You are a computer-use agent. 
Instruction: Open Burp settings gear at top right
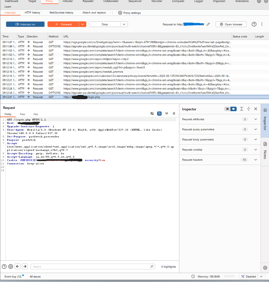[x=266, y=1]
